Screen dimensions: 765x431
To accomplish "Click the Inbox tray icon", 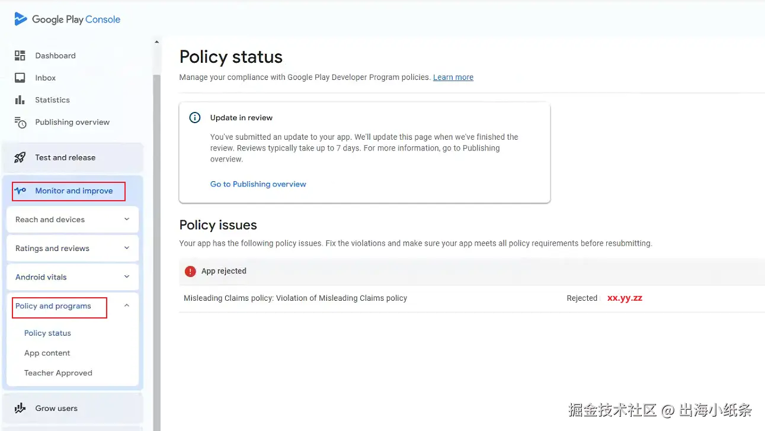I will pyautogui.click(x=20, y=78).
